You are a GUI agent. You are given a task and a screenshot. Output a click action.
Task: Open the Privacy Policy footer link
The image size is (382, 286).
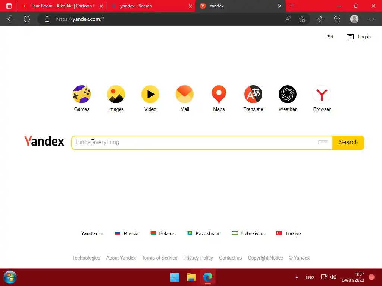(x=198, y=258)
